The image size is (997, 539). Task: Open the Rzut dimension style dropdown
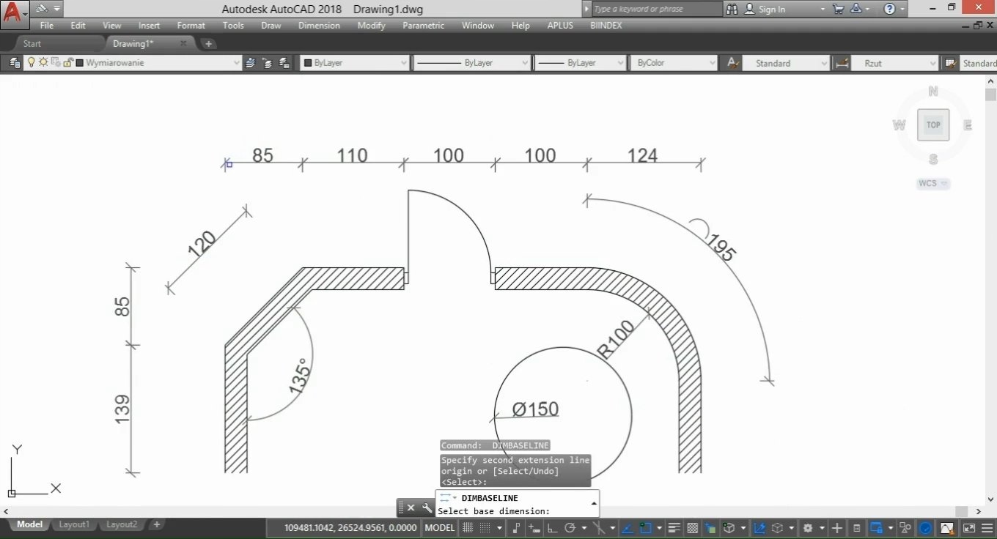point(932,63)
